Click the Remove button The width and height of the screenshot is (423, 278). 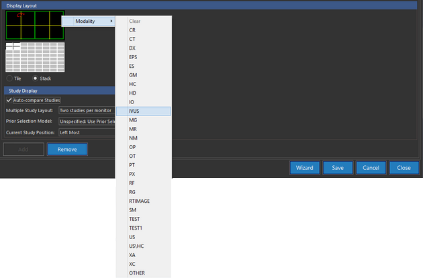pyautogui.click(x=67, y=149)
